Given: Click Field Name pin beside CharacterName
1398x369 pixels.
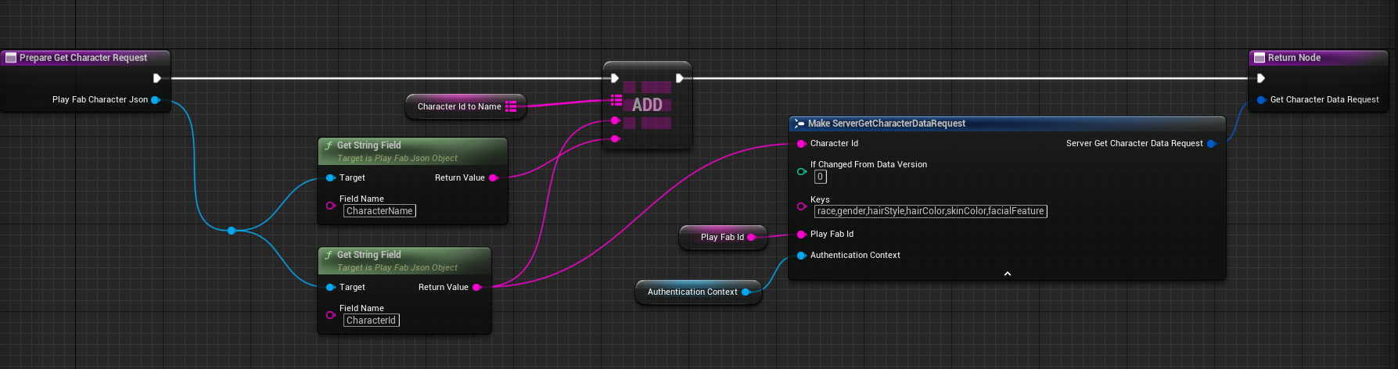Looking at the screenshot, I should (x=331, y=206).
